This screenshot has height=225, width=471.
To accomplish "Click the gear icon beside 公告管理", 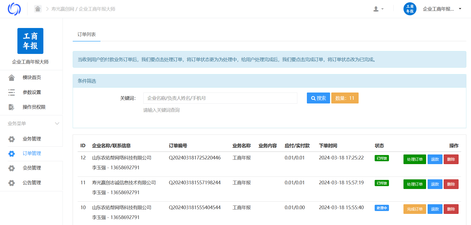I will click(11, 183).
